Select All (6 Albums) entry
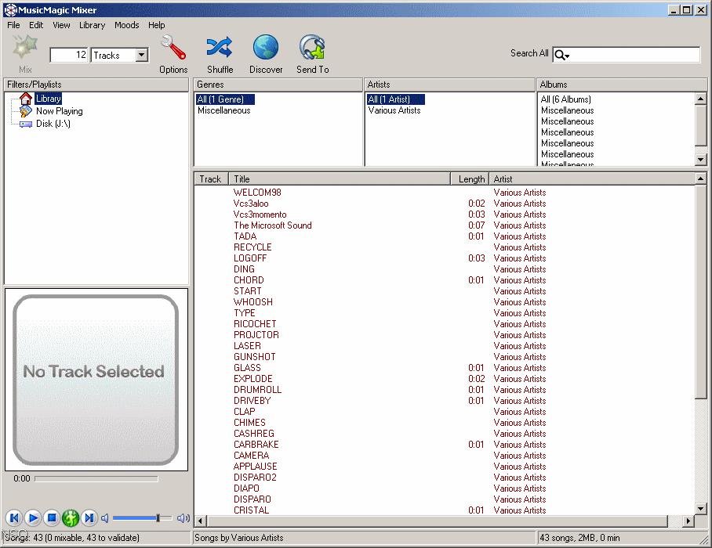Image resolution: width=712 pixels, height=548 pixels. [x=566, y=99]
